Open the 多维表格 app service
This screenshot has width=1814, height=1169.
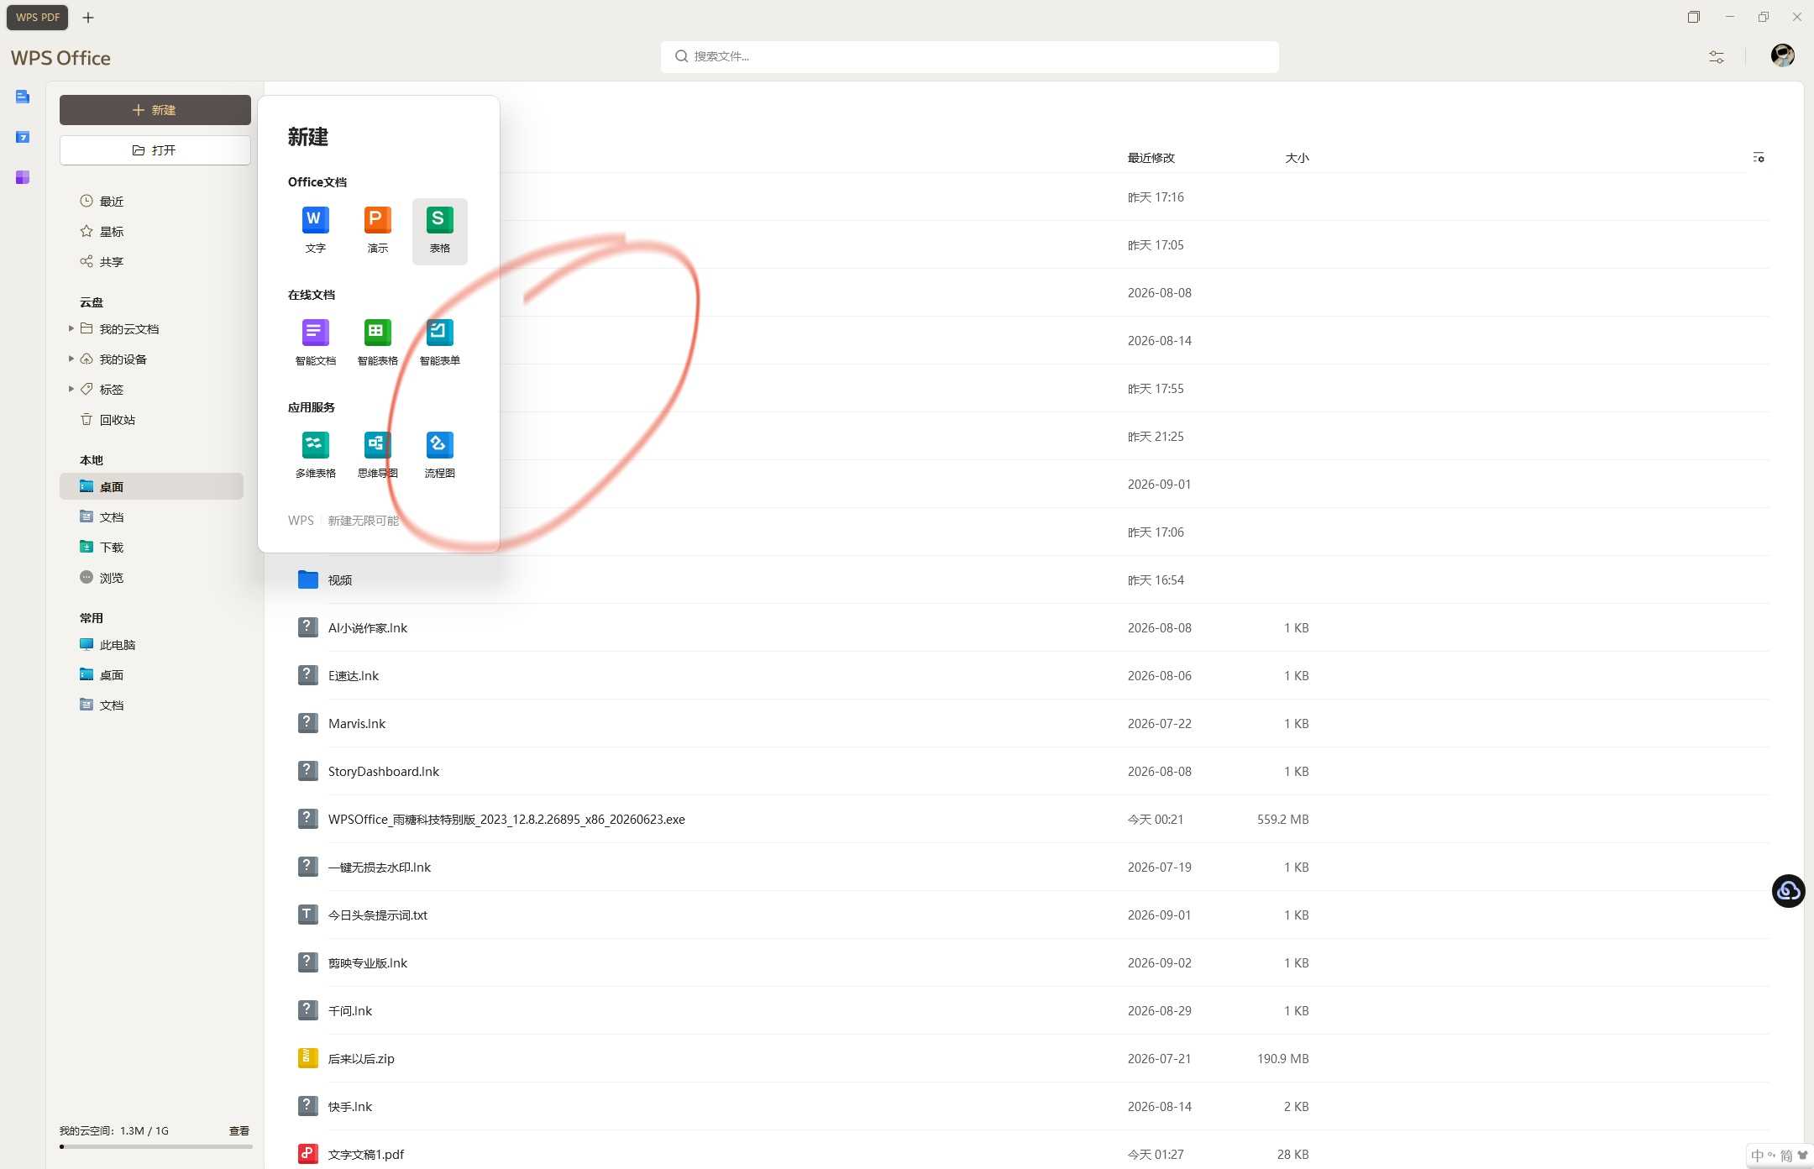tap(315, 454)
